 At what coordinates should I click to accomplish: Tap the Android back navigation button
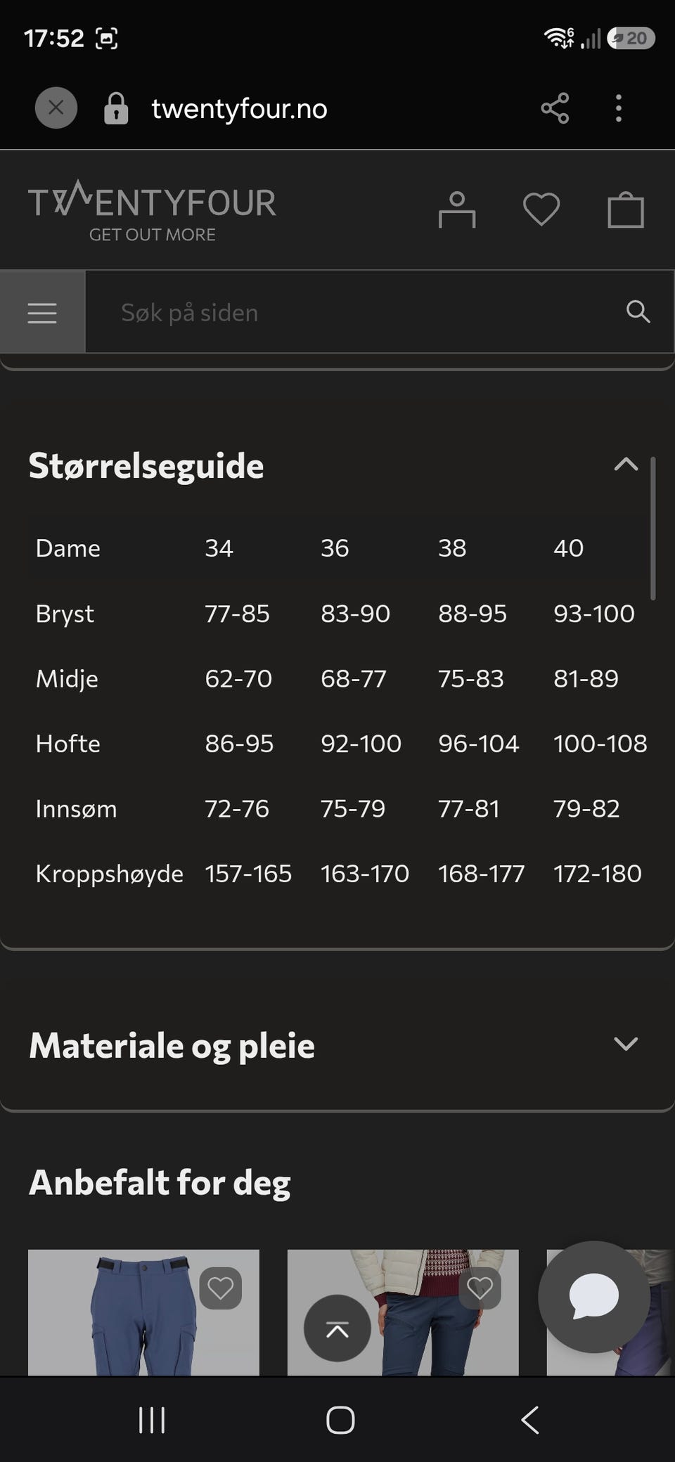(530, 1420)
